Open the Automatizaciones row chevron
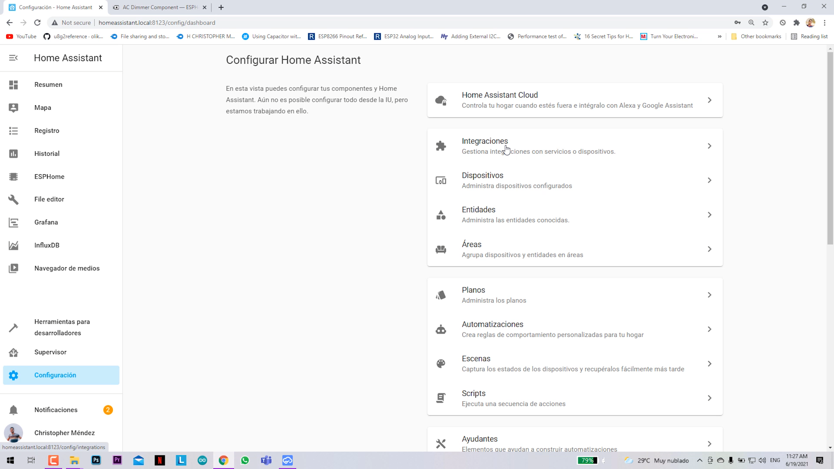This screenshot has width=834, height=469. click(709, 329)
